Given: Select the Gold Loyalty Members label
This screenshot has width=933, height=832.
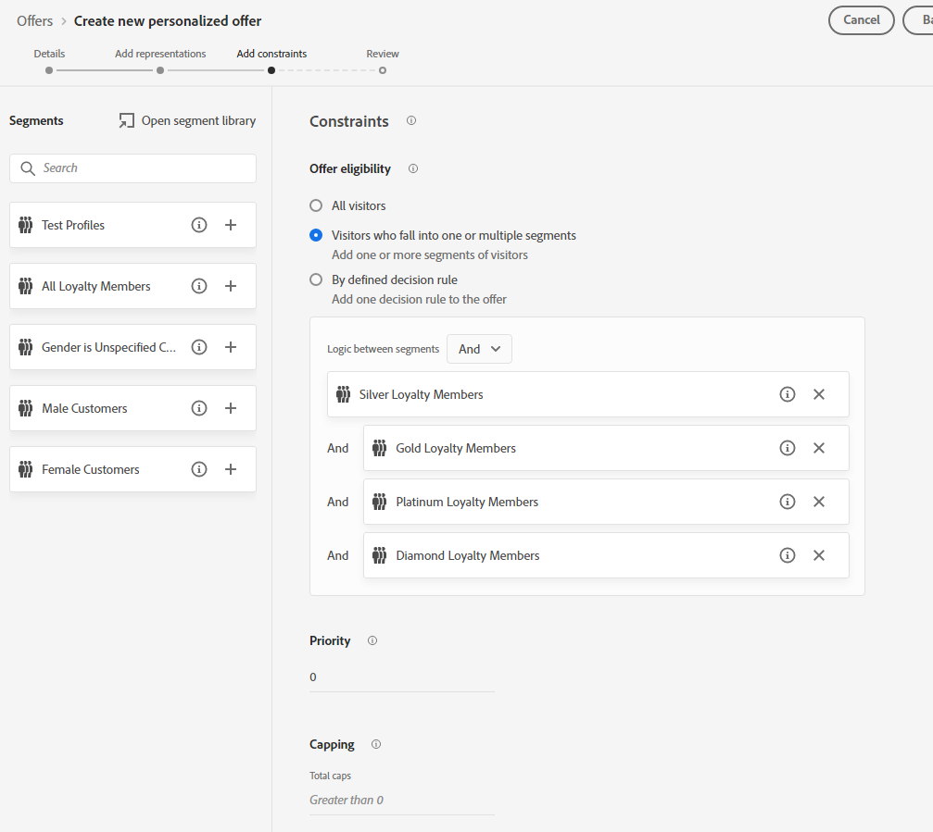Looking at the screenshot, I should pos(456,448).
